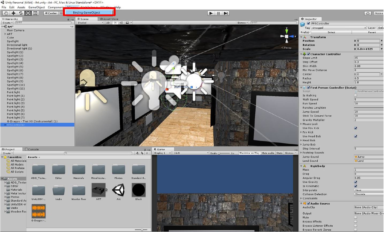Expand the Fov Kick section
Viewport: 384px width, 232px height.
pyautogui.click(x=301, y=132)
